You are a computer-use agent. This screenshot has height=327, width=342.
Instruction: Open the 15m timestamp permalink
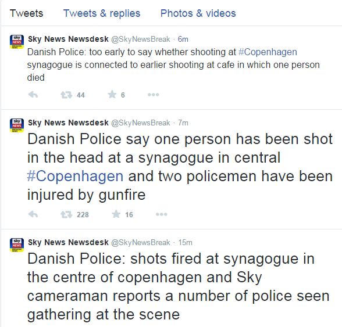click(185, 242)
